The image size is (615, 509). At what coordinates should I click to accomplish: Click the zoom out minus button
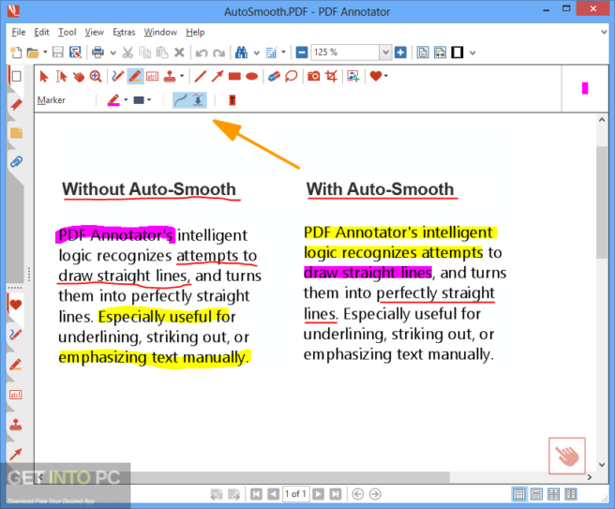click(302, 52)
